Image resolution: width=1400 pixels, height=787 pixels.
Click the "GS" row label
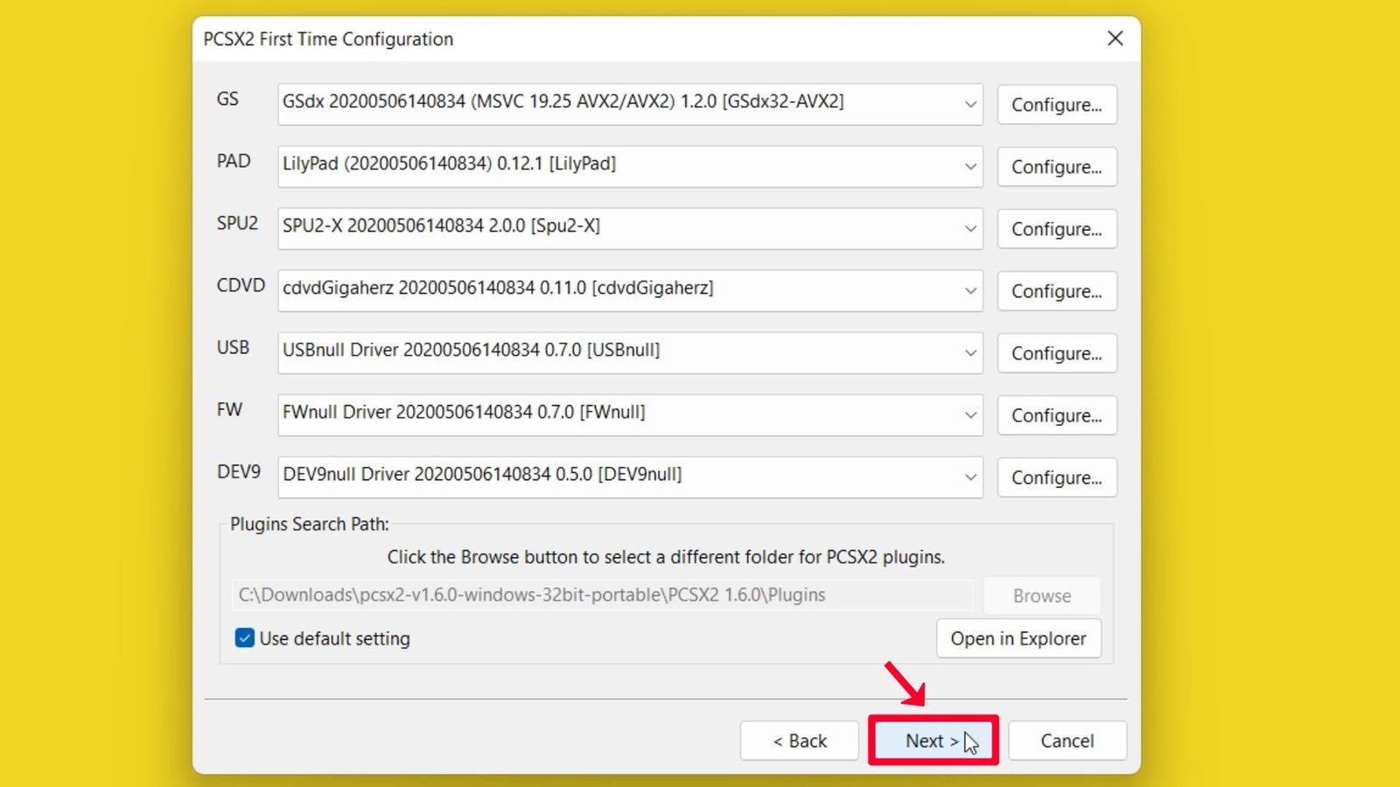point(227,99)
